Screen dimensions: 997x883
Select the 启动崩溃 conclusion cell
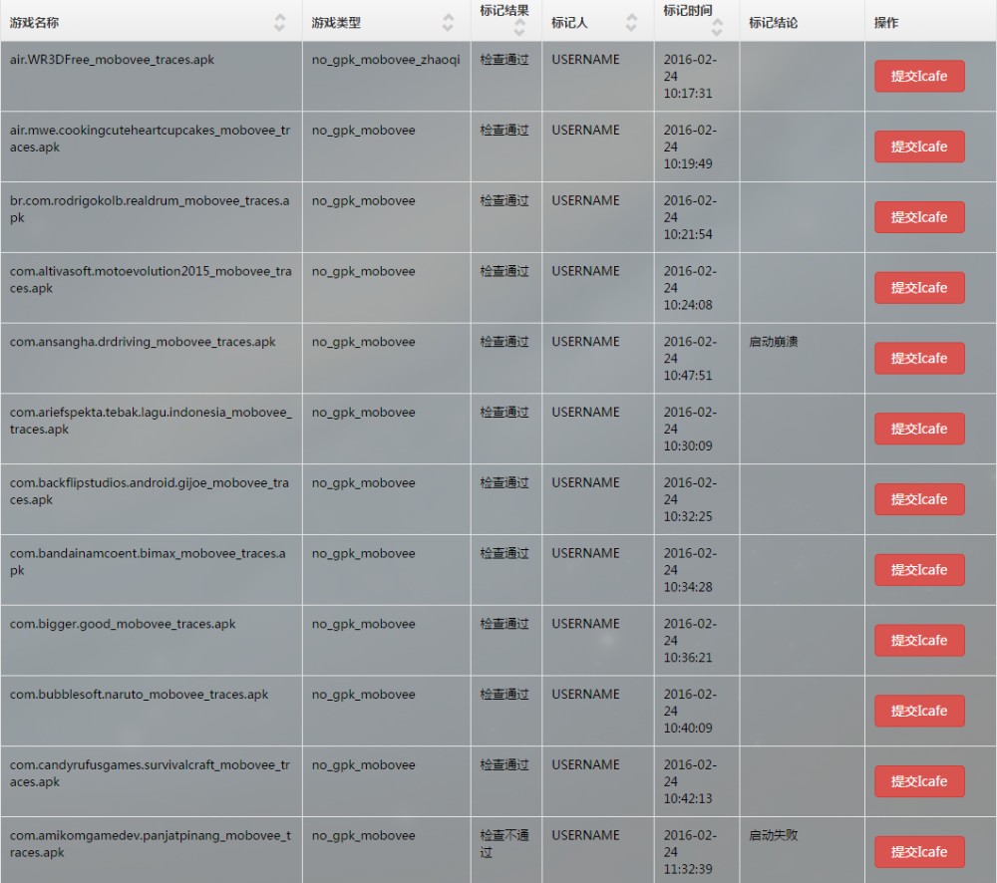point(774,342)
